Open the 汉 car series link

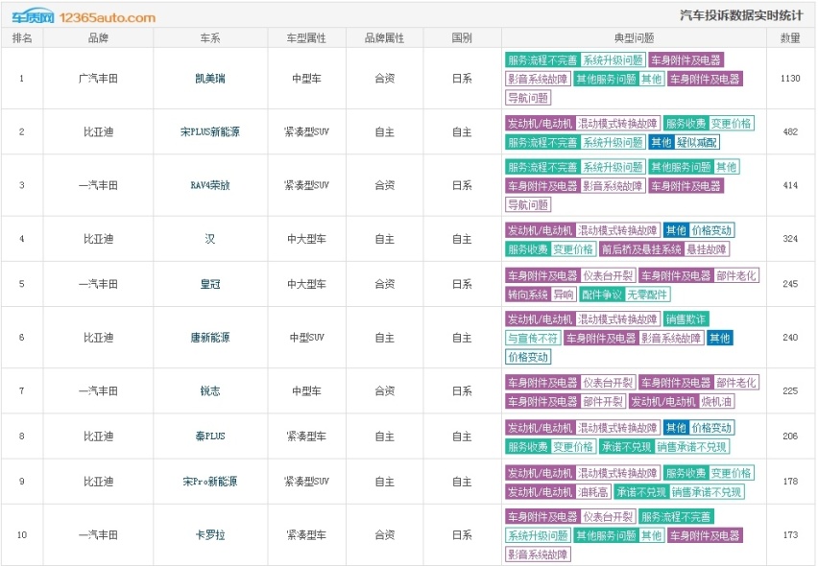(209, 239)
